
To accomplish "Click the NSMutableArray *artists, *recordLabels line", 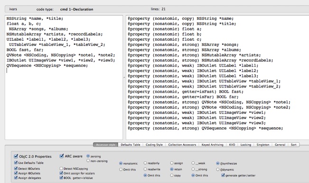I will [55, 34].
